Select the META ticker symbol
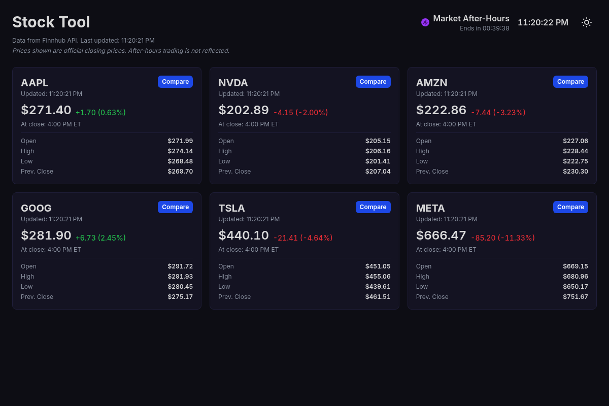 [430, 208]
